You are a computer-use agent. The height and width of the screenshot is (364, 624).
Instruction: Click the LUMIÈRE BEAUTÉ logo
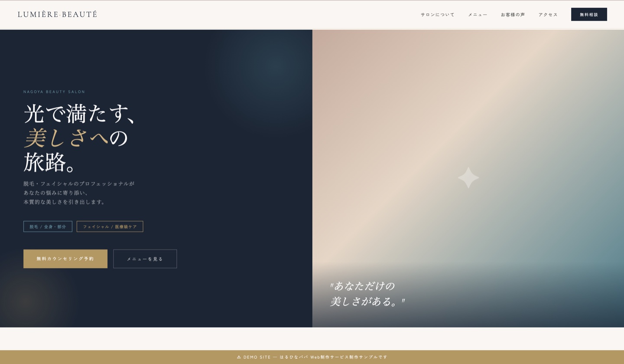coord(57,14)
